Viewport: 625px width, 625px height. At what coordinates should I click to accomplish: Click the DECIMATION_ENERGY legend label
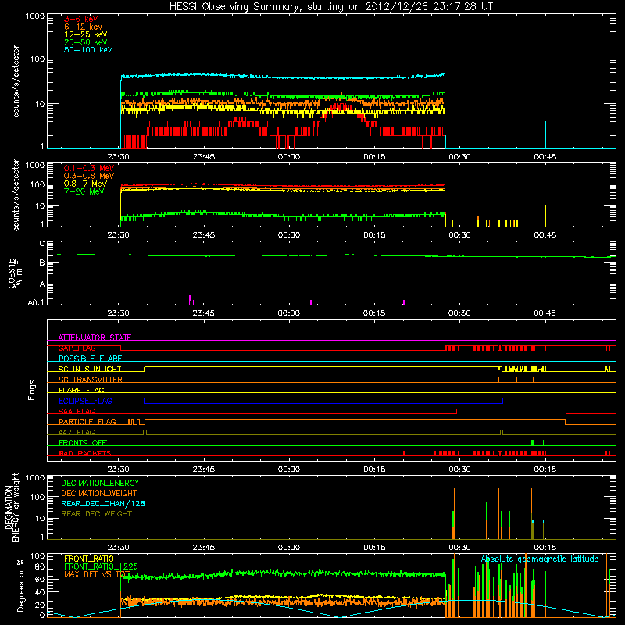tap(100, 483)
